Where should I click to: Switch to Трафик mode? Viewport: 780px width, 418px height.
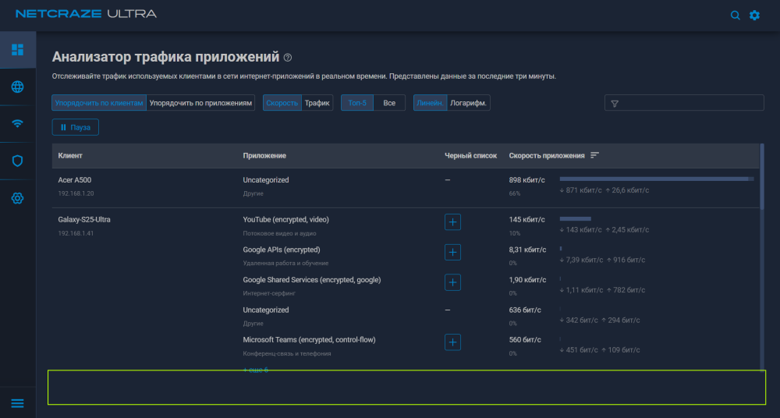[317, 103]
